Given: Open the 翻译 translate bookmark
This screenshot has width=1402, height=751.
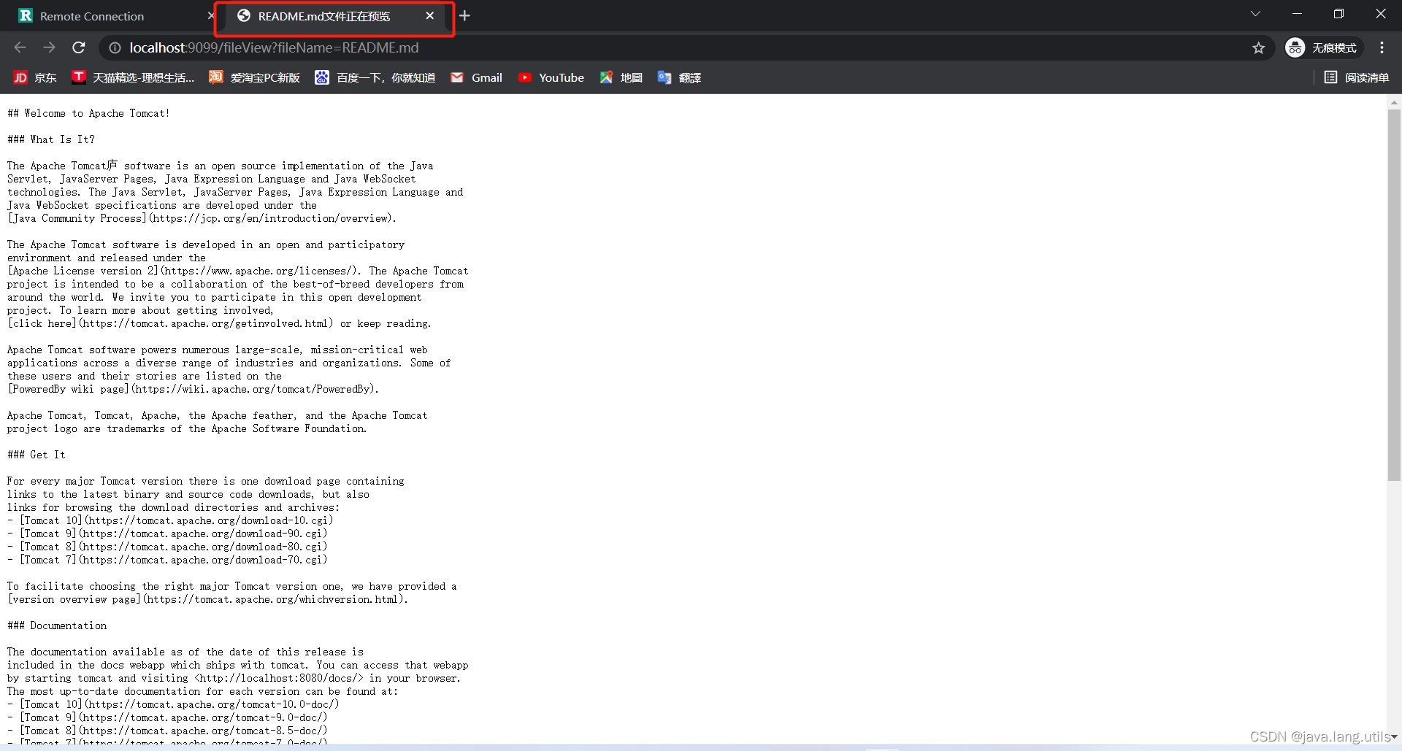Looking at the screenshot, I should coord(679,77).
